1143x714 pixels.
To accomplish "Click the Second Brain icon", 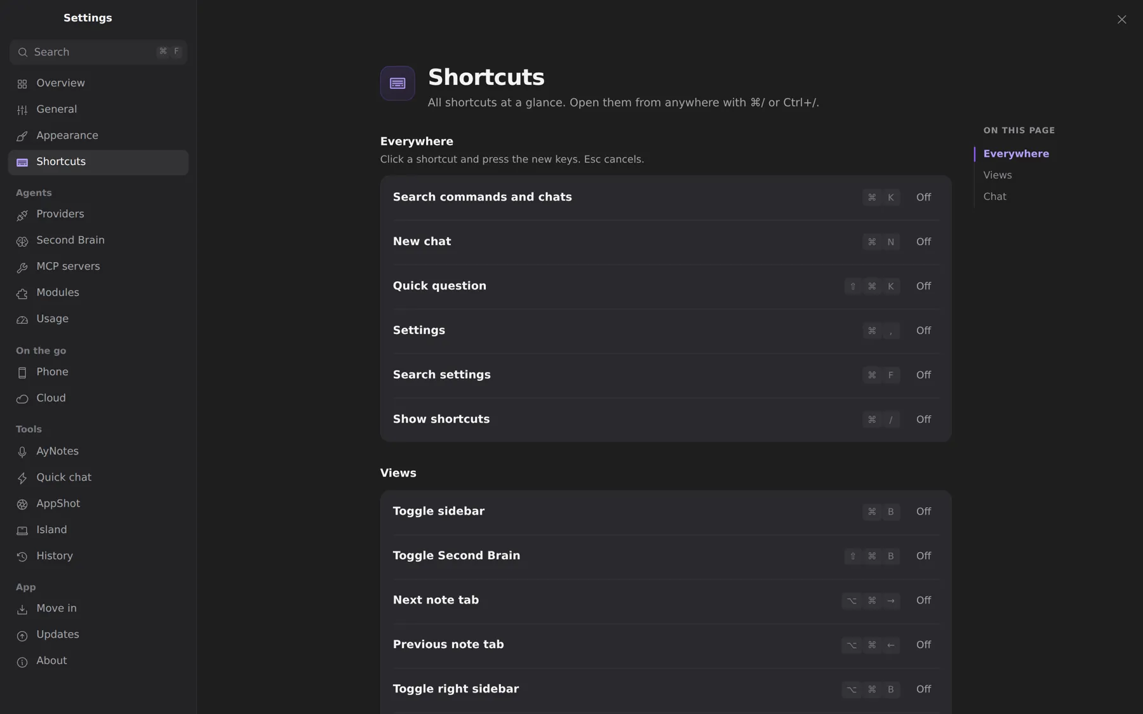I will pos(22,241).
